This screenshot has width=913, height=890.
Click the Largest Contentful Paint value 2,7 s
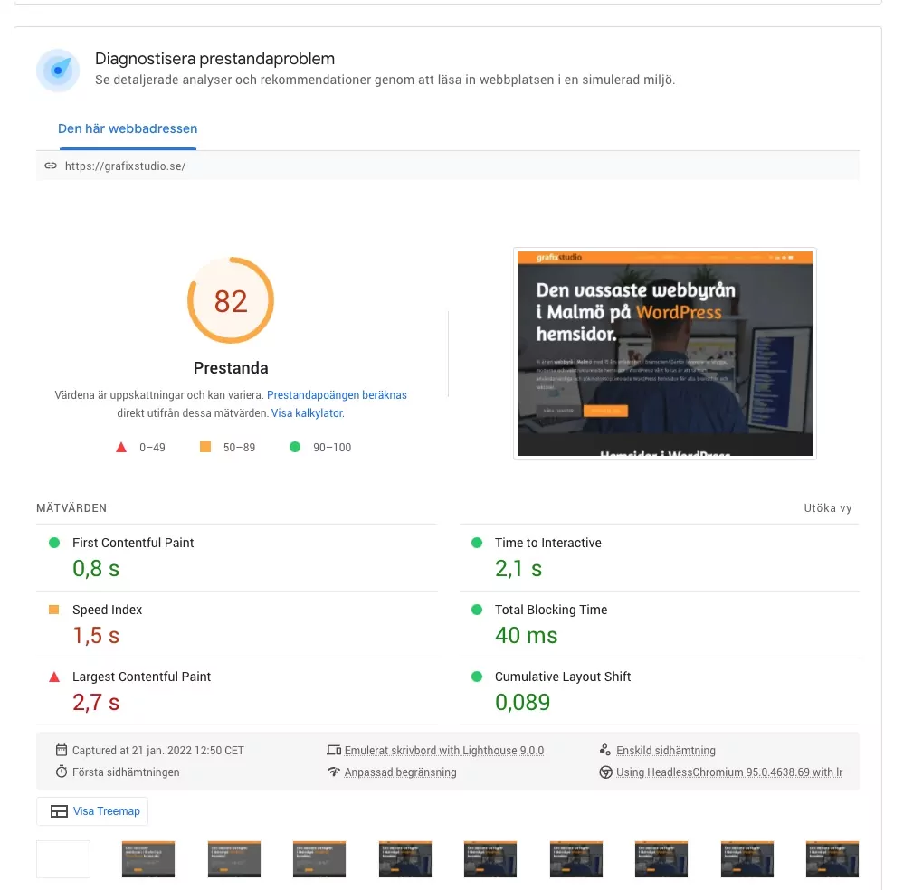pyautogui.click(x=96, y=702)
